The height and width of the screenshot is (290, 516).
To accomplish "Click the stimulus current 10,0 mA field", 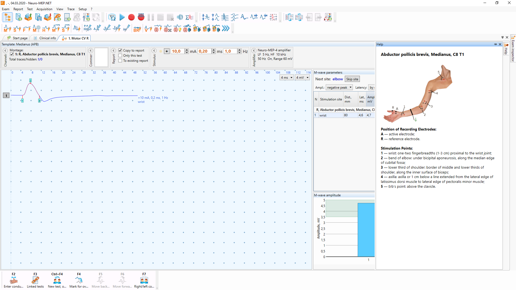I will tap(177, 51).
